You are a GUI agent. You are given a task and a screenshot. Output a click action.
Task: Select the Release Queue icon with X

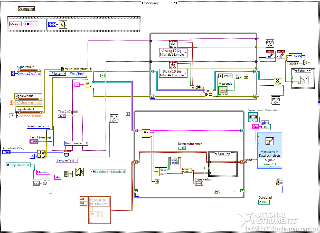tap(278, 82)
